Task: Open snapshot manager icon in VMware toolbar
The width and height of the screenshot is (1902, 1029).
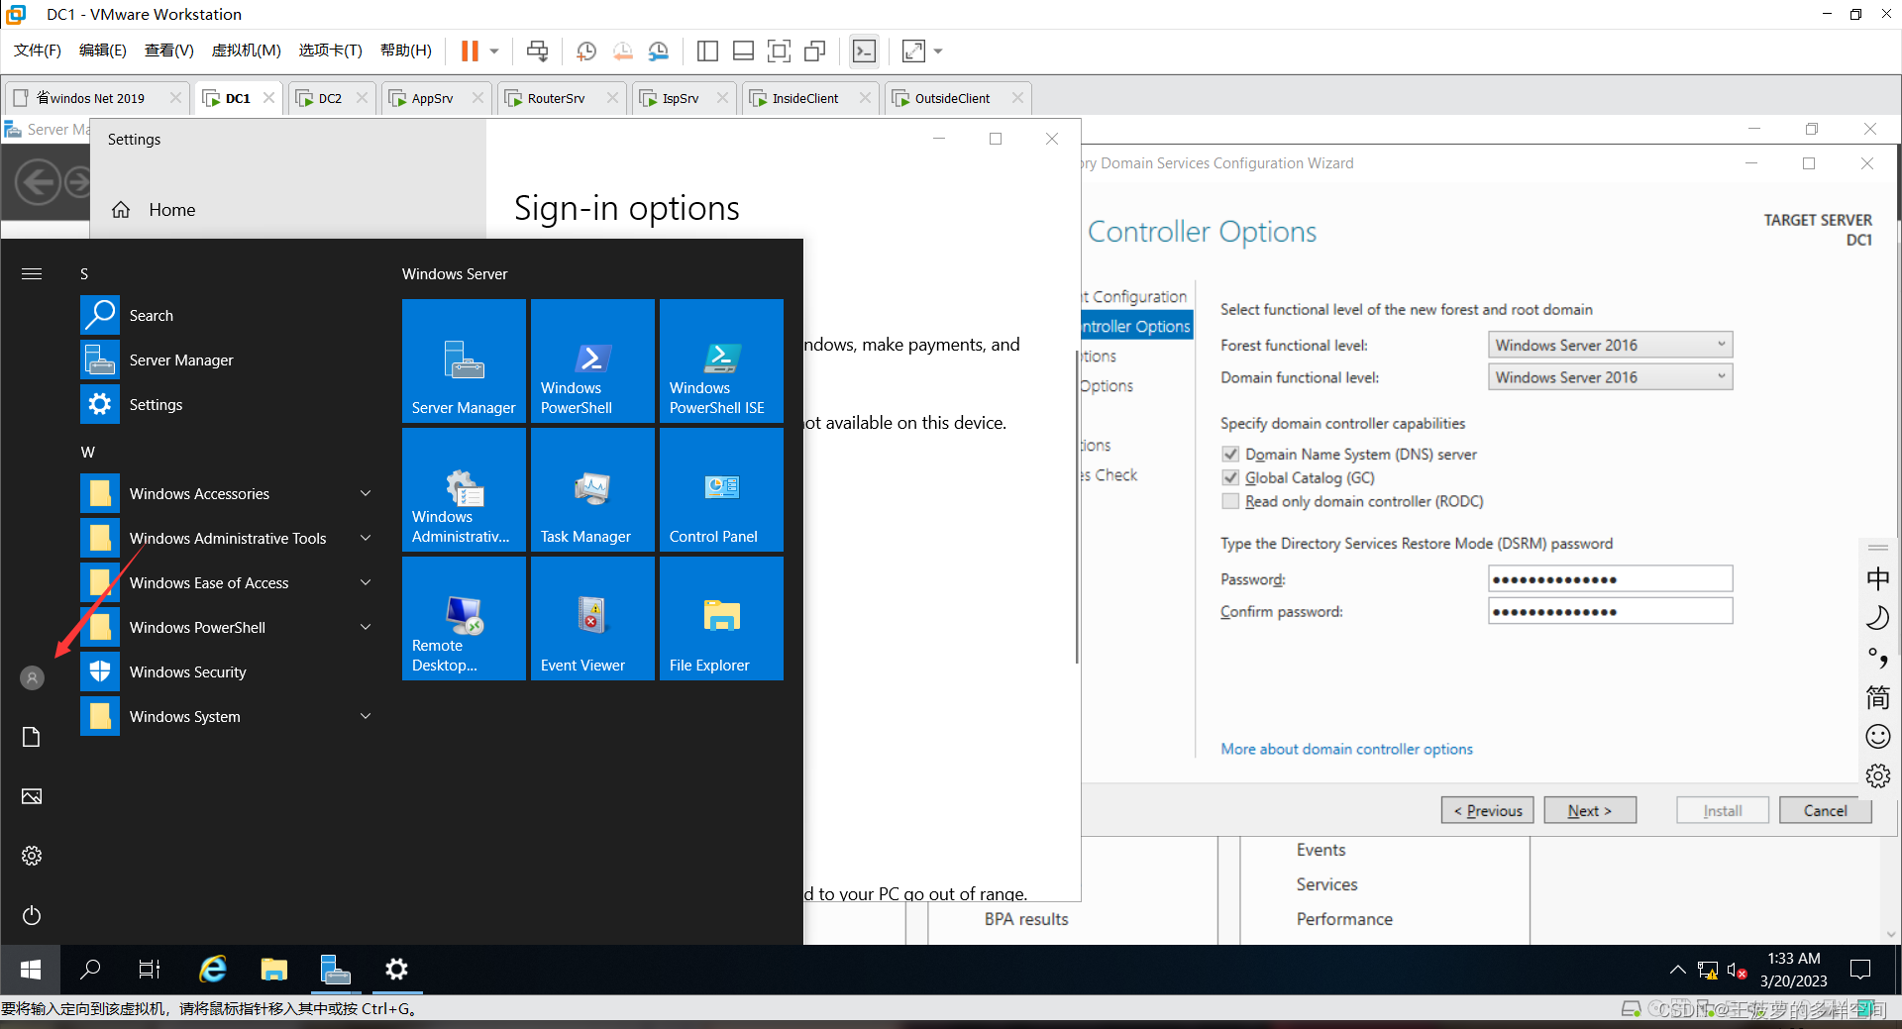Action: (x=659, y=51)
